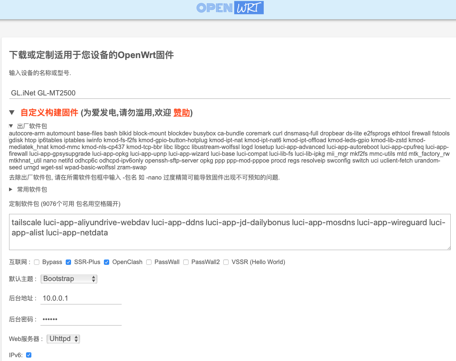This screenshot has width=456, height=361.
Task: Click the device name input field
Action: click(229, 93)
